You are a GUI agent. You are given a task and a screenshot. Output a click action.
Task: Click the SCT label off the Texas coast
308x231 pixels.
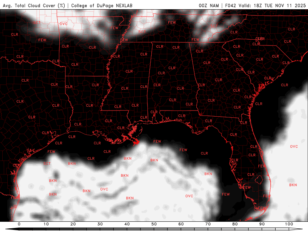click(x=47, y=163)
